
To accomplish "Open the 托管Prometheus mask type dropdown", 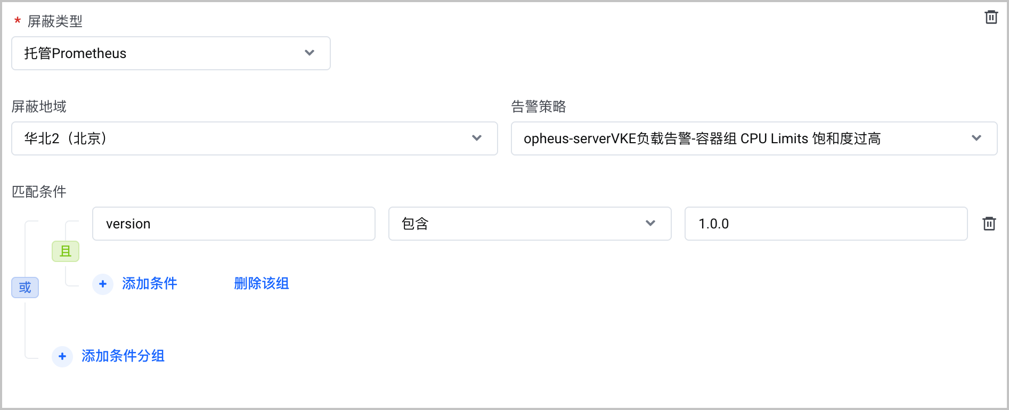I will (171, 53).
